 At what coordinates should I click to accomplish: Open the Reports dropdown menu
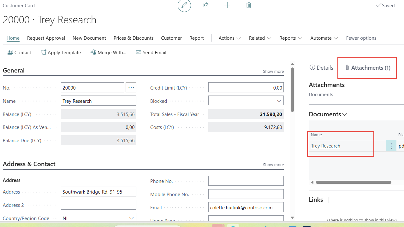(291, 38)
